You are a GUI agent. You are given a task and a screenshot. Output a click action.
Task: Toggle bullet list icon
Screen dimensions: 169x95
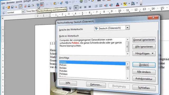[101, 6]
